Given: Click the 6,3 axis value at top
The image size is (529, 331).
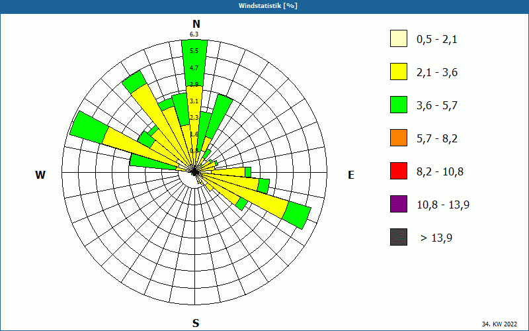Looking at the screenshot, I should tap(194, 34).
